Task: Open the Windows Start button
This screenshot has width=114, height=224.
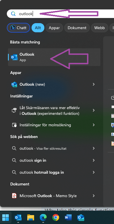Action: [x=6, y=217]
